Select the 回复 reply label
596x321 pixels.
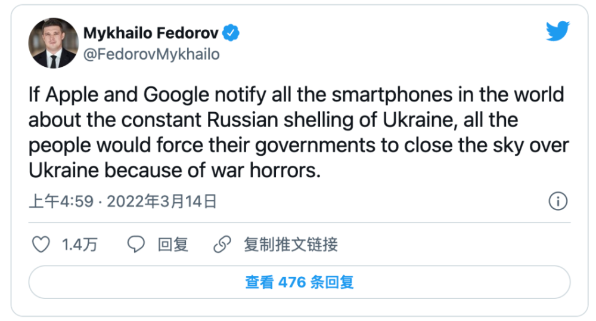(x=173, y=245)
